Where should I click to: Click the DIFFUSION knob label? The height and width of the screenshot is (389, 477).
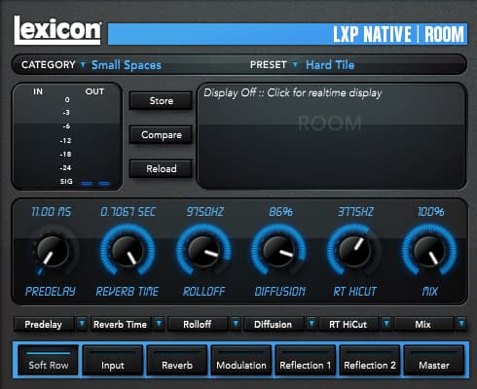(x=279, y=291)
